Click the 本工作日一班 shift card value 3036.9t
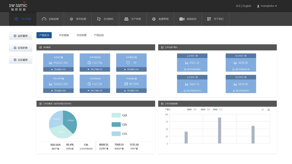The height and width of the screenshot is (164, 292). (243, 63)
